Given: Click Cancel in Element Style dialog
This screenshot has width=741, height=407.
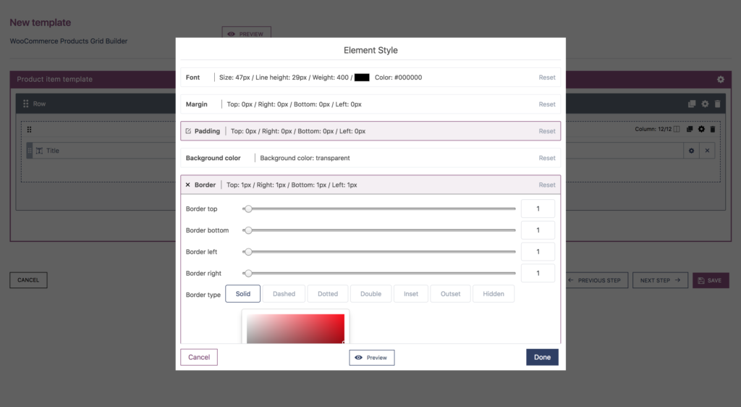Looking at the screenshot, I should pos(199,357).
